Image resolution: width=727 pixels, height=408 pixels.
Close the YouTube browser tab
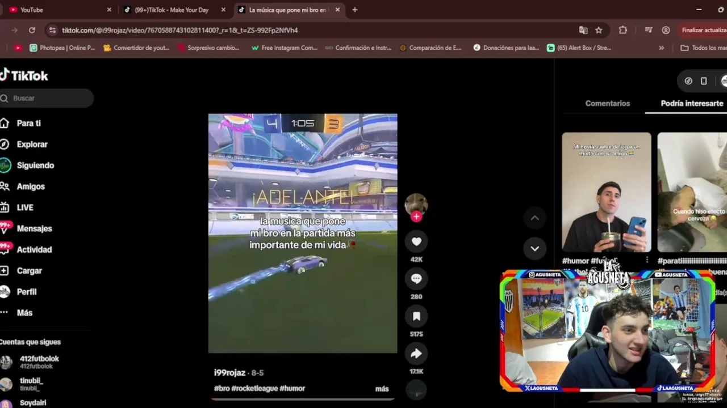coord(109,10)
